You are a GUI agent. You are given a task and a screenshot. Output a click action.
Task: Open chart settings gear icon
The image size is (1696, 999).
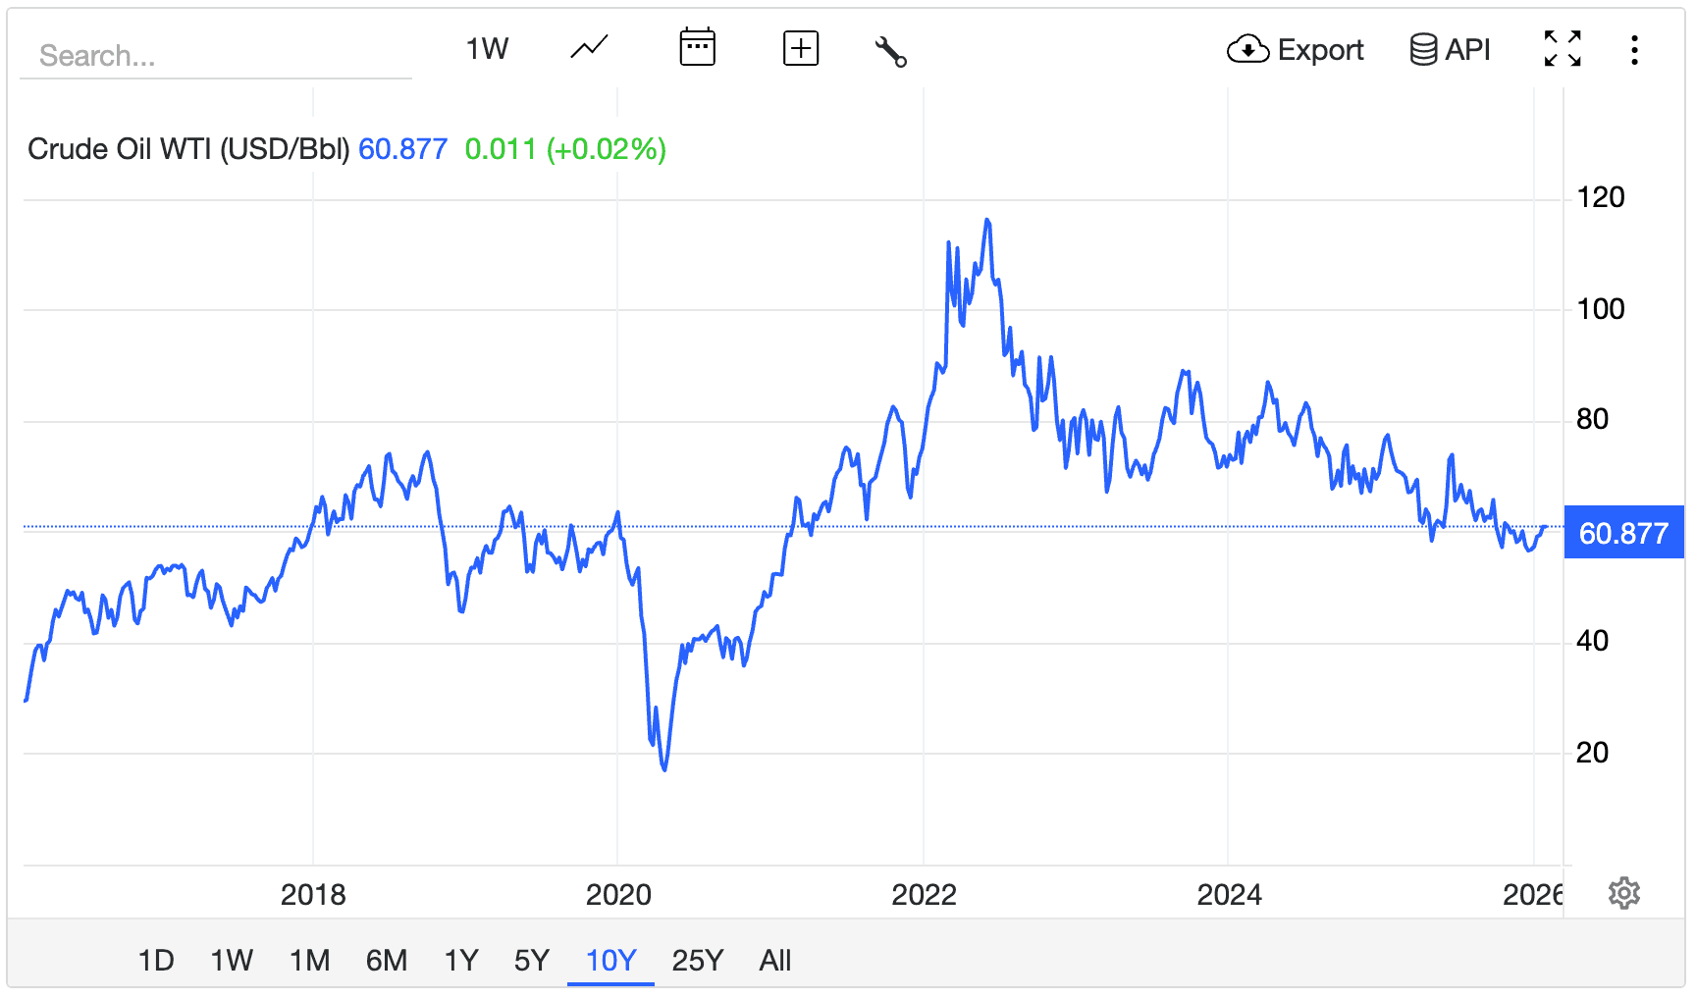pyautogui.click(x=1624, y=893)
